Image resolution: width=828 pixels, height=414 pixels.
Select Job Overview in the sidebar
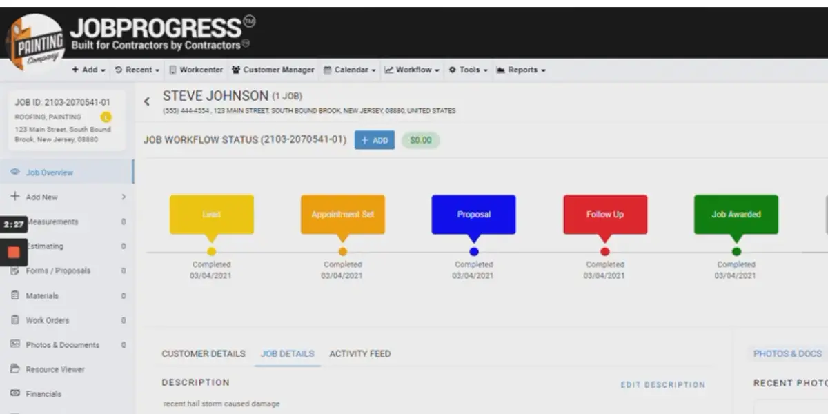67,172
